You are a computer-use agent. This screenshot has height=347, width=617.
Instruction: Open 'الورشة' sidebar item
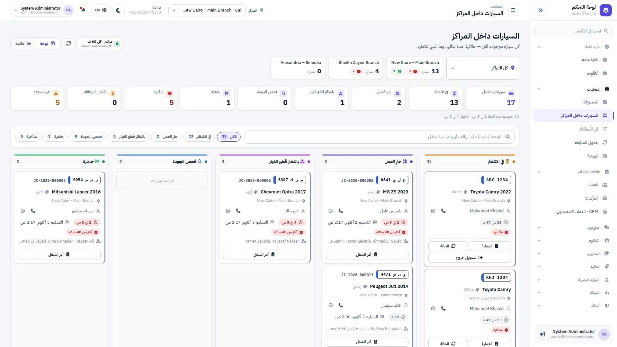click(573, 156)
